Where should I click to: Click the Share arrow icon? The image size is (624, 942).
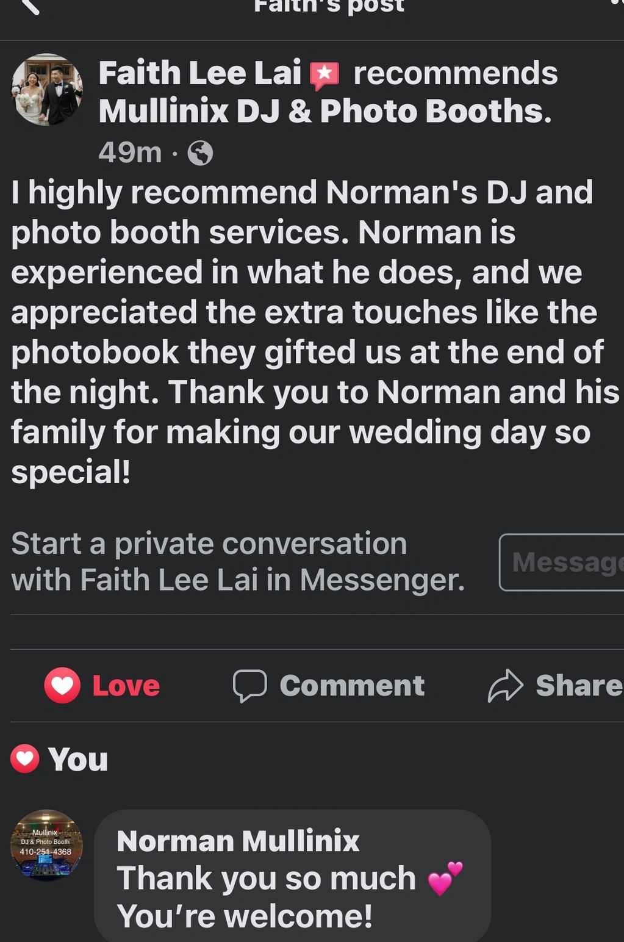point(506,686)
